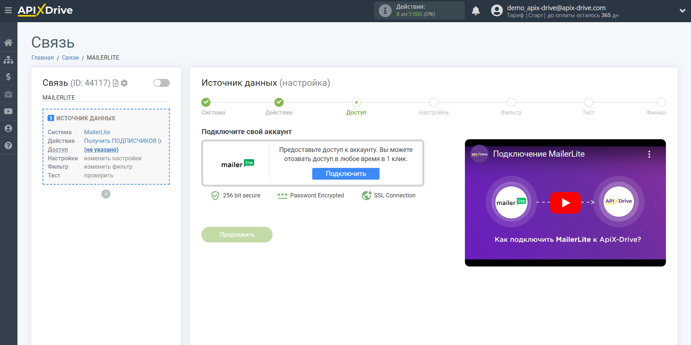Open the YouTube video sidebar icon
Screen dimensions: 691x345
tap(8, 111)
